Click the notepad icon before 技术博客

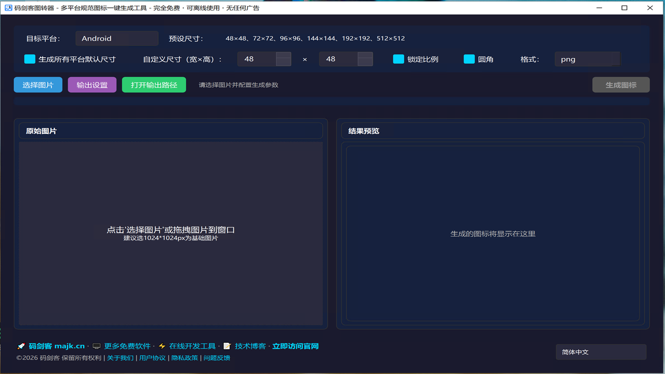coord(227,346)
